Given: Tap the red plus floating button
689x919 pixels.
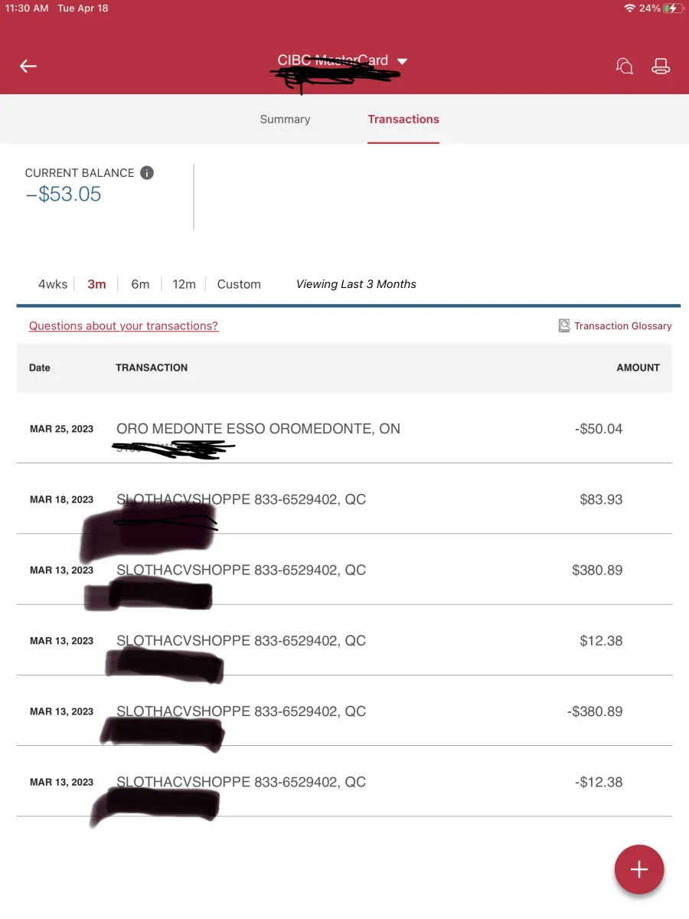Looking at the screenshot, I should tap(639, 869).
